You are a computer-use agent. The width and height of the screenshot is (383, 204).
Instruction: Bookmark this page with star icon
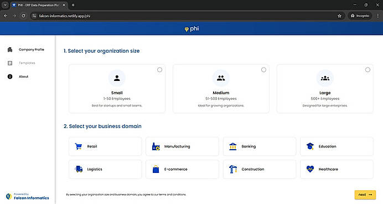pyautogui.click(x=339, y=16)
